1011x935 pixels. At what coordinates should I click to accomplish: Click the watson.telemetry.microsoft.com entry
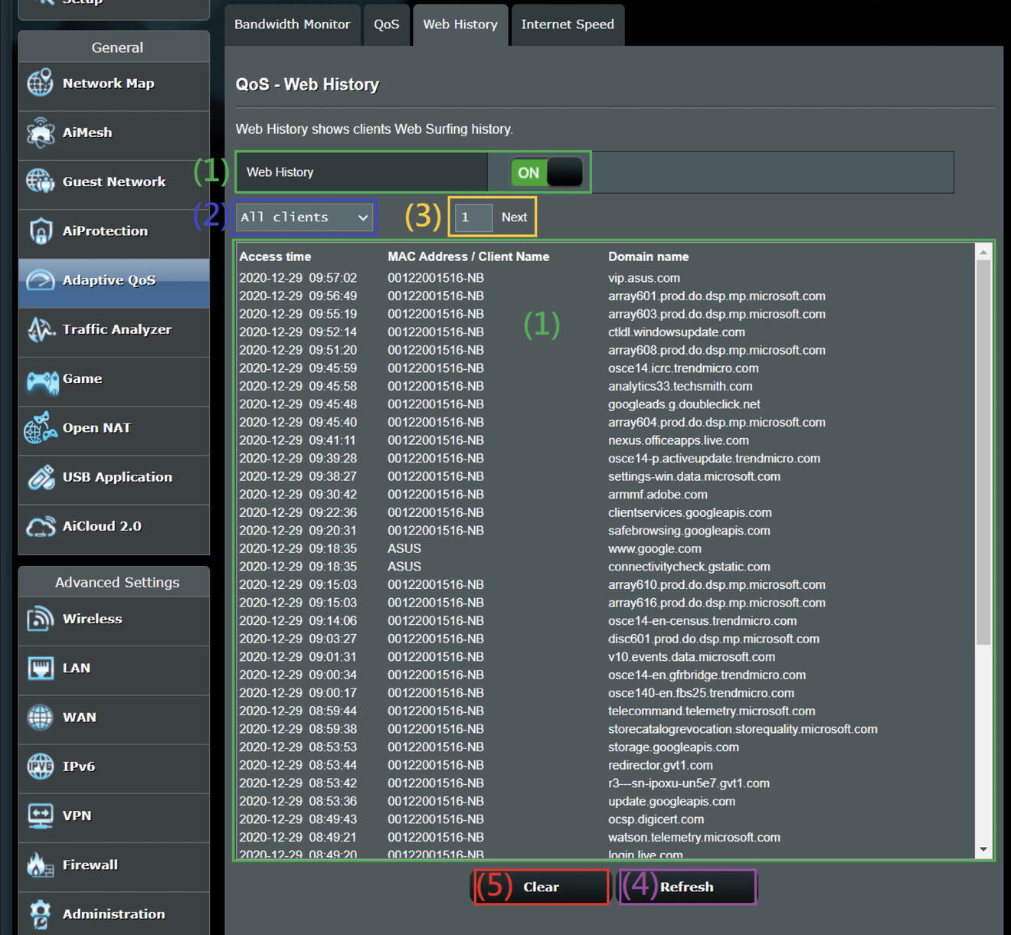[695, 838]
